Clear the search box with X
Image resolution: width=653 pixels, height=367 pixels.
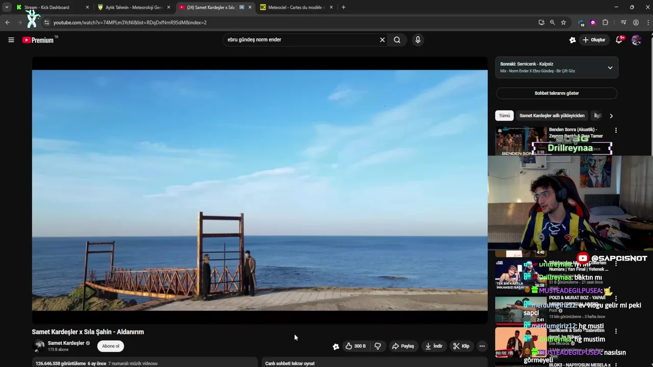pos(382,40)
